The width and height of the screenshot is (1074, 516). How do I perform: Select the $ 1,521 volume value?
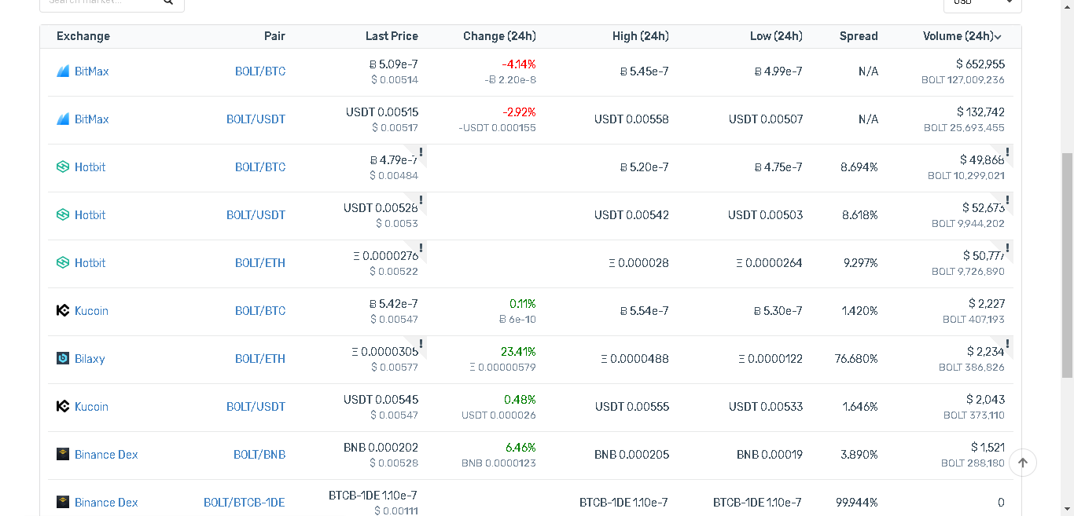[988, 448]
